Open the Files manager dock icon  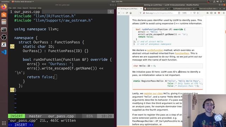4,22
